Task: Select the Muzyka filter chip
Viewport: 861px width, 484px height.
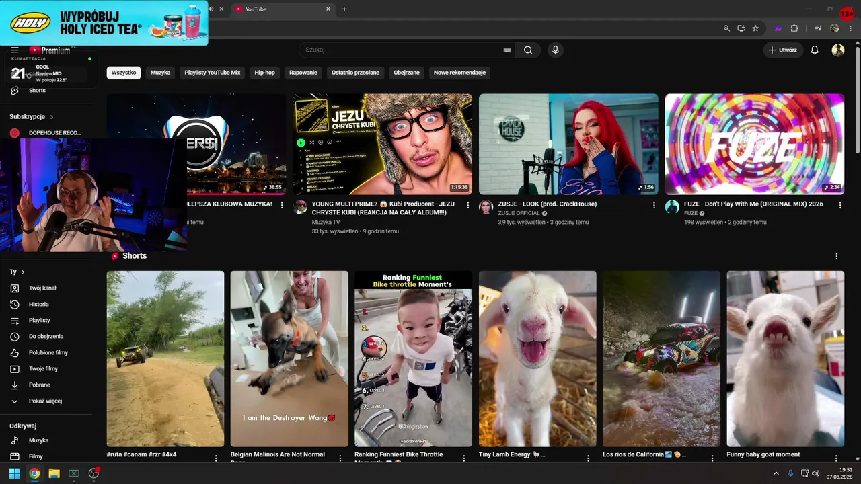Action: pos(160,73)
